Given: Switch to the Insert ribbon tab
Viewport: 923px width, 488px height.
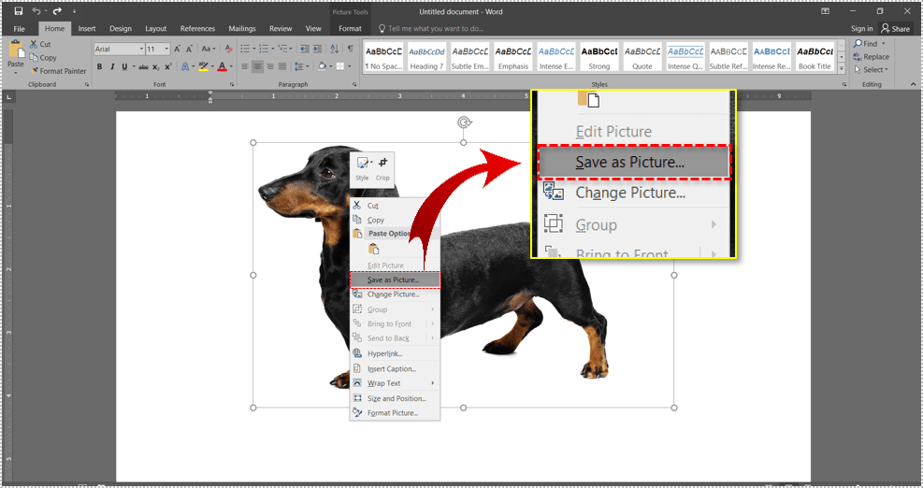Looking at the screenshot, I should tap(87, 29).
